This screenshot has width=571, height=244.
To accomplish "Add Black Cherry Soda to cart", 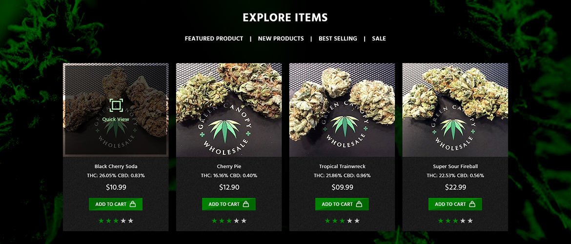I will click(116, 204).
